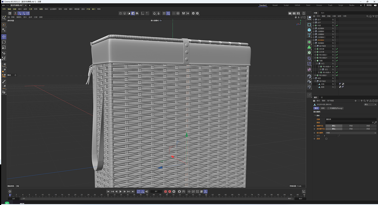Click Play forward button in timeline
This screenshot has width=378, height=205.
click(x=120, y=191)
